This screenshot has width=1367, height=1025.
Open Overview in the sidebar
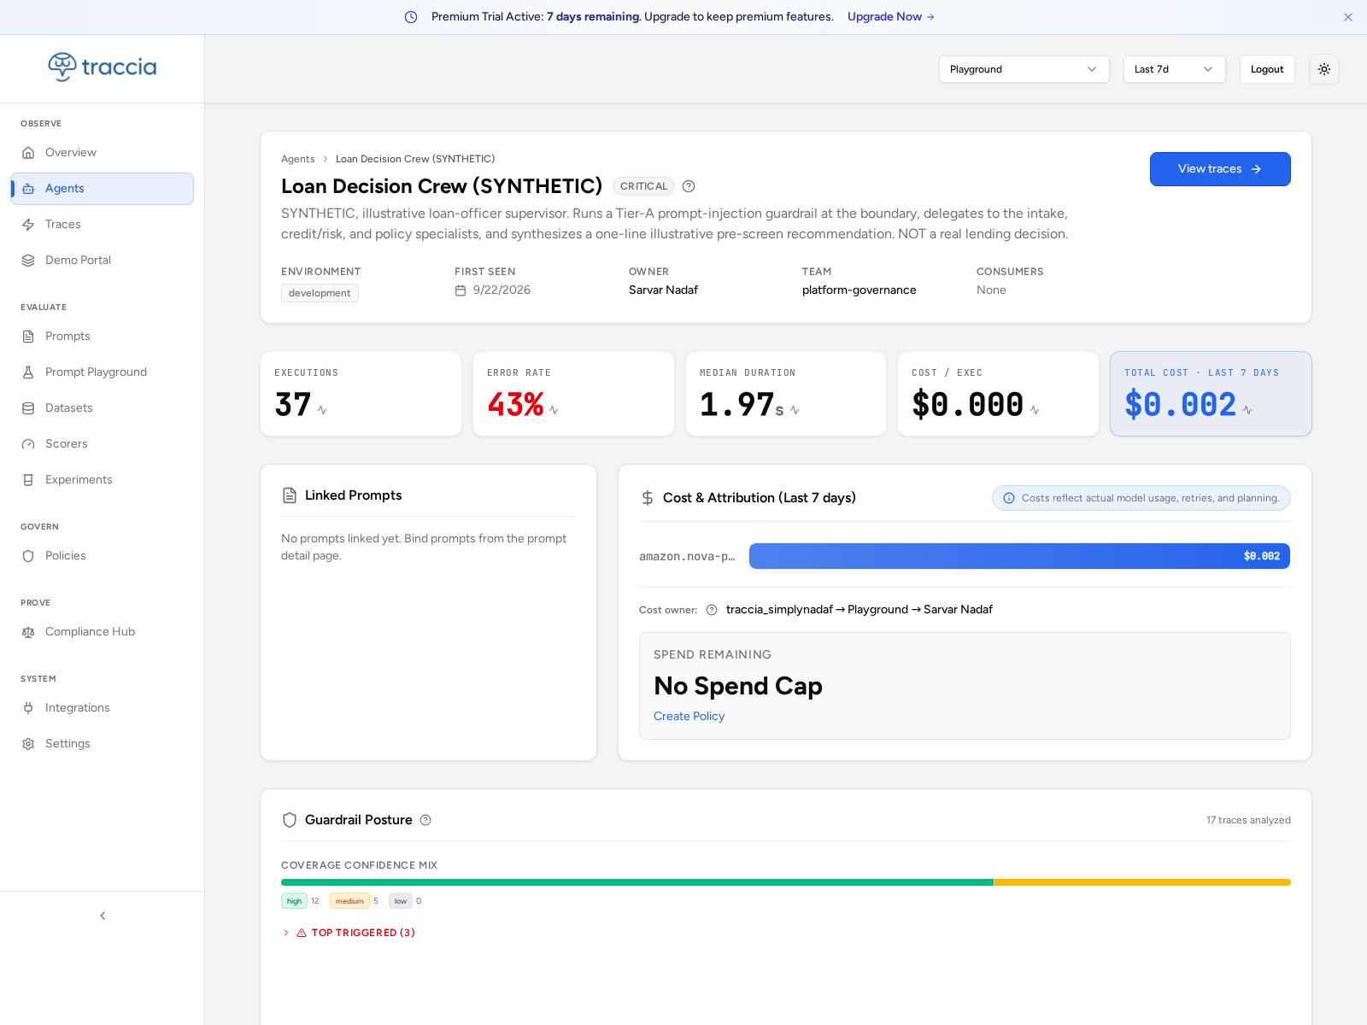(103, 152)
